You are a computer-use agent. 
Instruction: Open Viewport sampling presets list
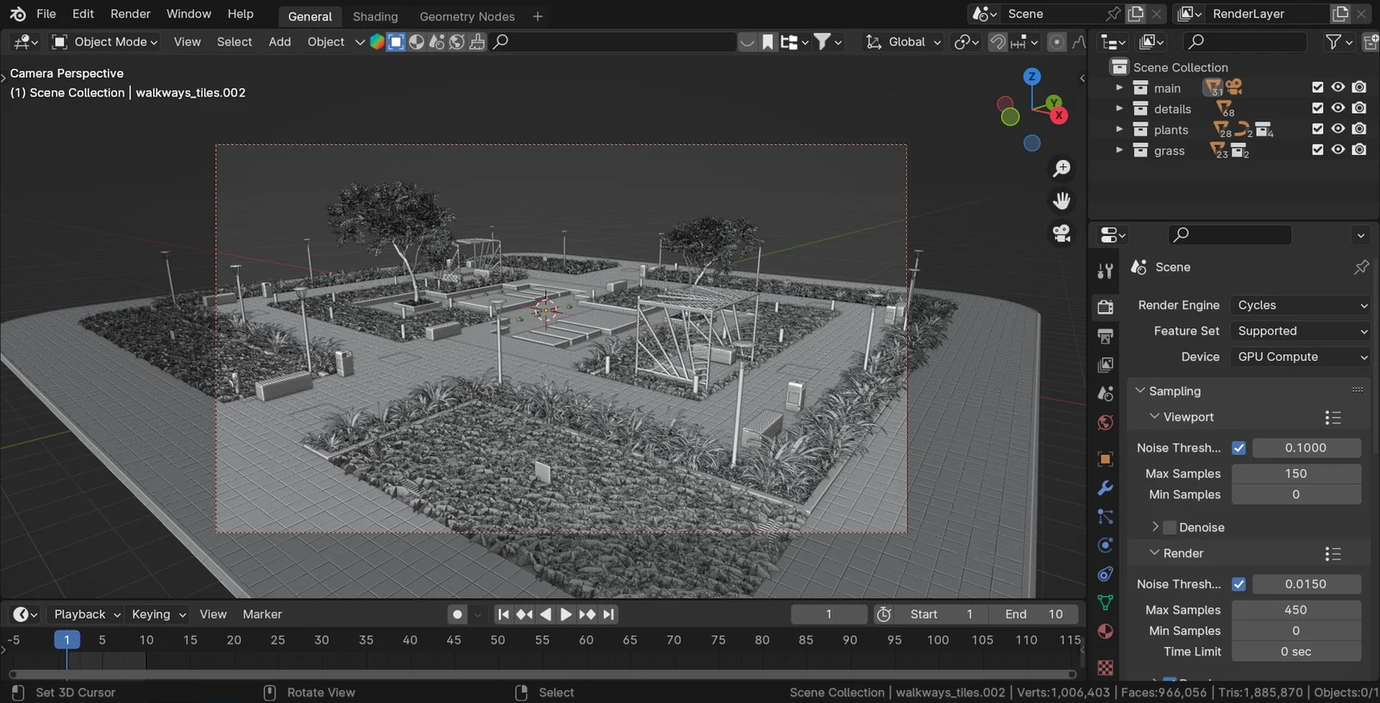click(x=1333, y=418)
